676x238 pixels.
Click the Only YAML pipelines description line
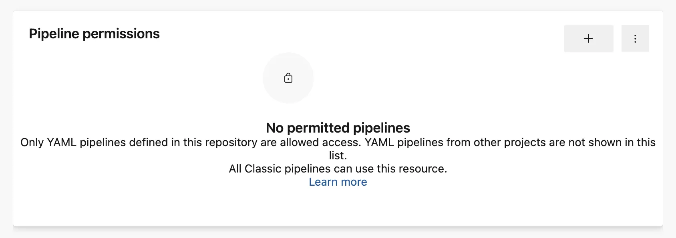(x=338, y=143)
